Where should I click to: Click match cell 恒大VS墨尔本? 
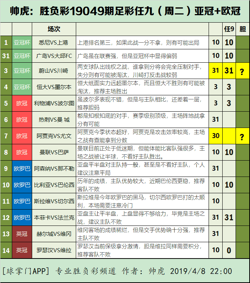click(x=54, y=87)
